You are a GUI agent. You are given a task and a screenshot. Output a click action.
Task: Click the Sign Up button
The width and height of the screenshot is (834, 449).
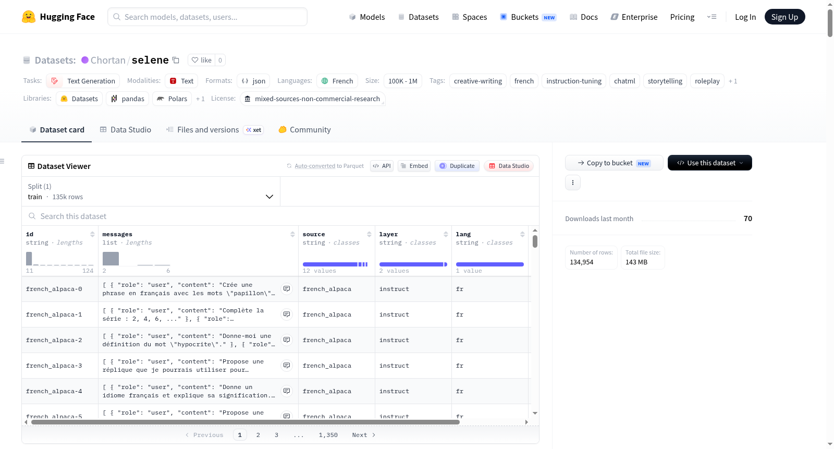[x=784, y=17]
